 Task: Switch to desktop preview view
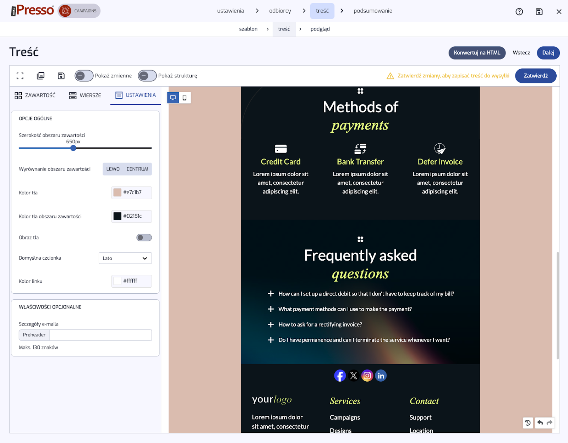click(173, 98)
